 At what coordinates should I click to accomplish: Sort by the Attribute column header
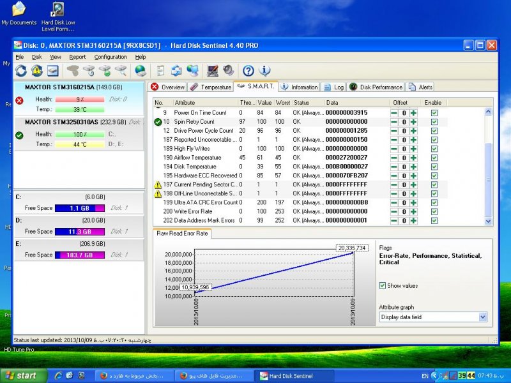pos(205,103)
